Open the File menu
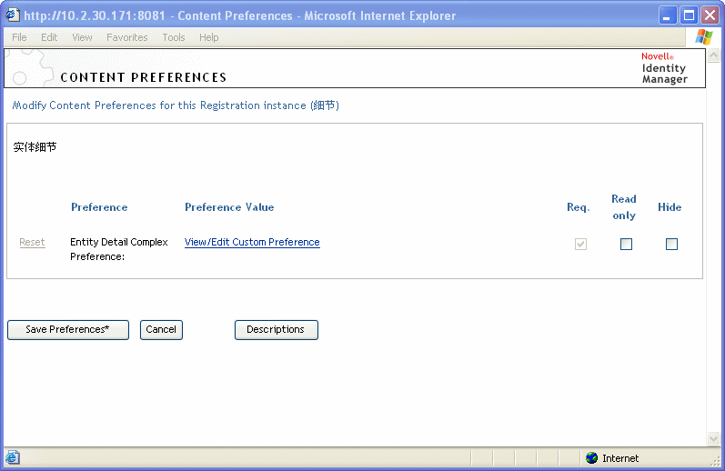Viewport: 725px width, 471px height. [x=19, y=37]
